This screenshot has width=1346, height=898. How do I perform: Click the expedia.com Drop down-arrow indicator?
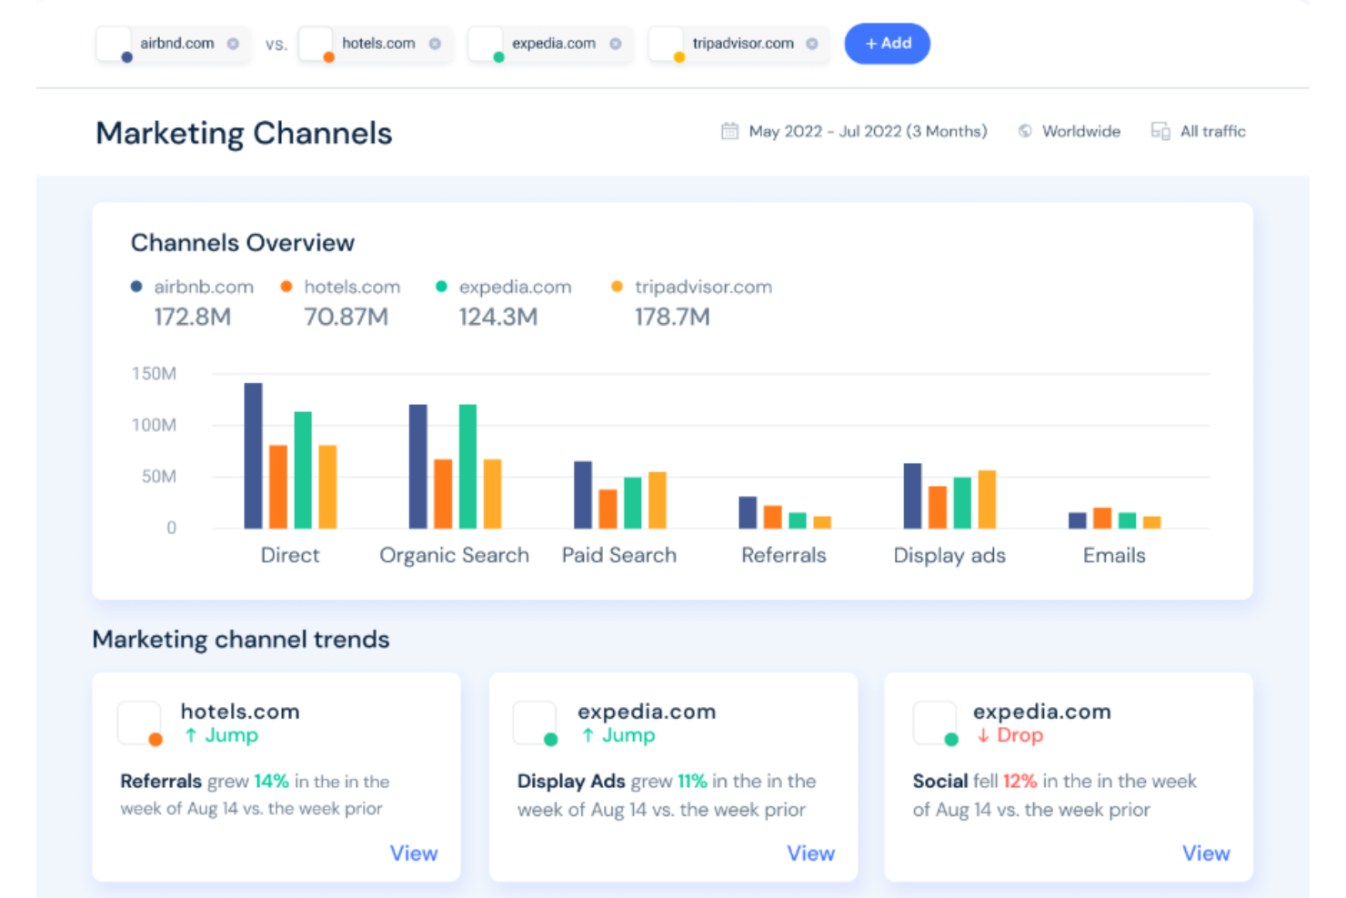click(x=983, y=735)
